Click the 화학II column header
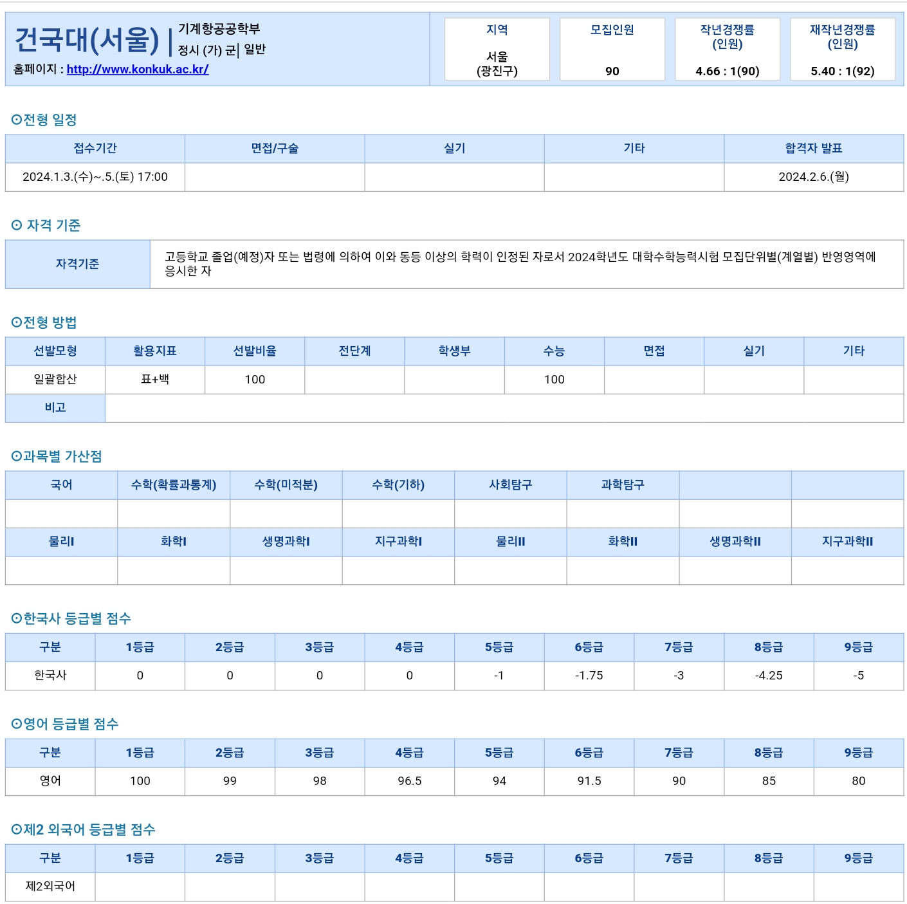The height and width of the screenshot is (904, 907). tap(623, 542)
